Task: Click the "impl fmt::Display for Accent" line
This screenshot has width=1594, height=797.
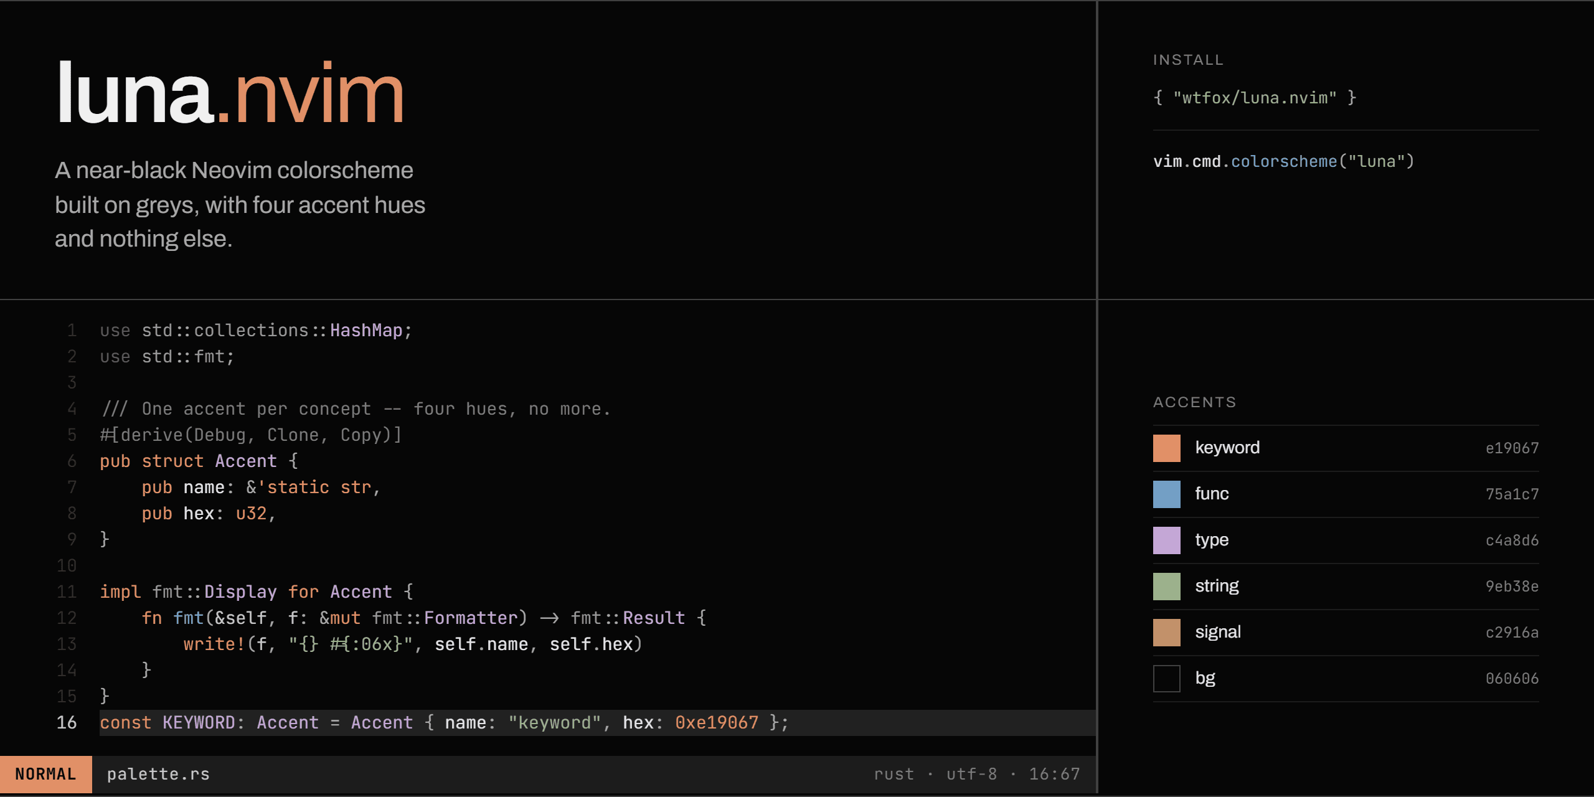Action: (257, 592)
